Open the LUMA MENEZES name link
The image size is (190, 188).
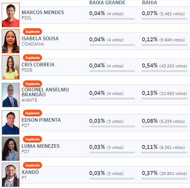coord(41,146)
